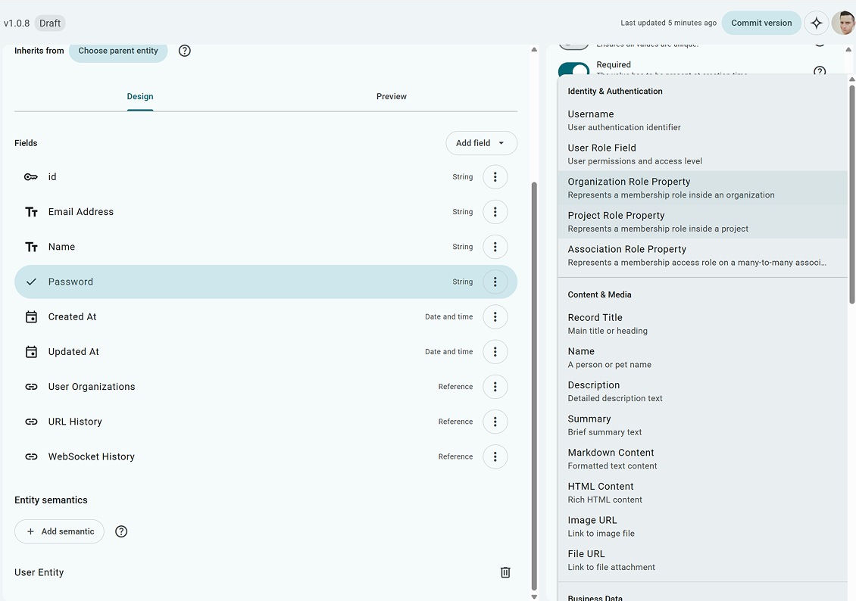Click the link icon beside User Organizations
Viewport: 856px width, 601px height.
pyautogui.click(x=31, y=387)
